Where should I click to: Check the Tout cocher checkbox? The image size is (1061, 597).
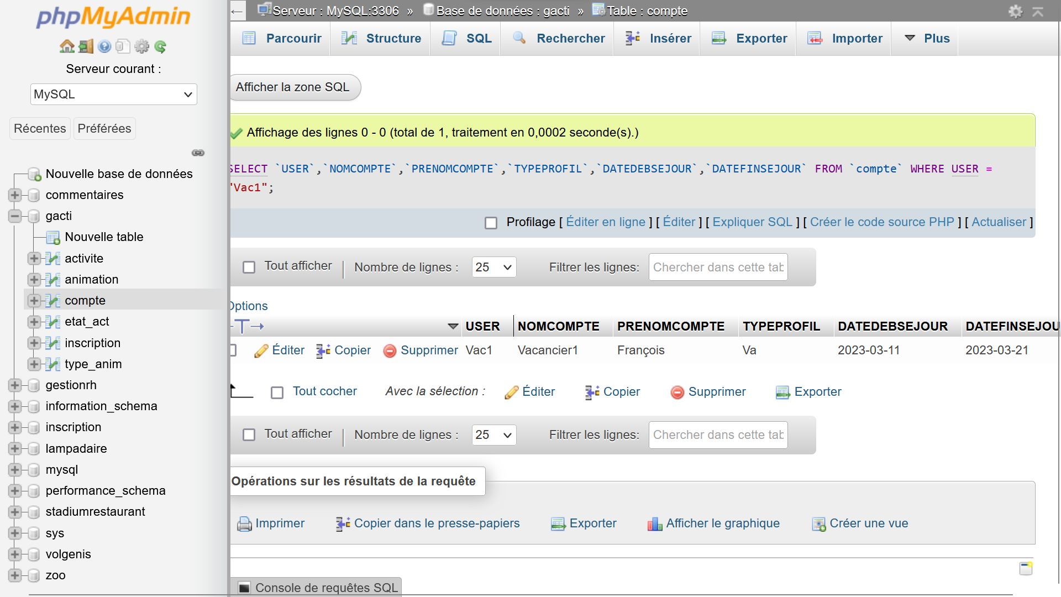click(277, 392)
